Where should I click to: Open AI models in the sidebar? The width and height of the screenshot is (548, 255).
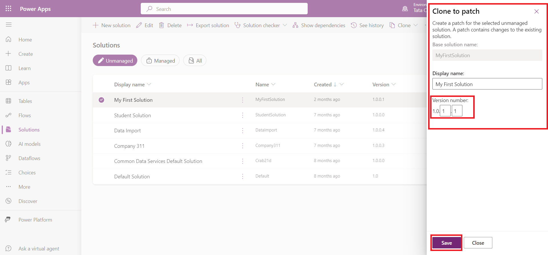click(29, 144)
